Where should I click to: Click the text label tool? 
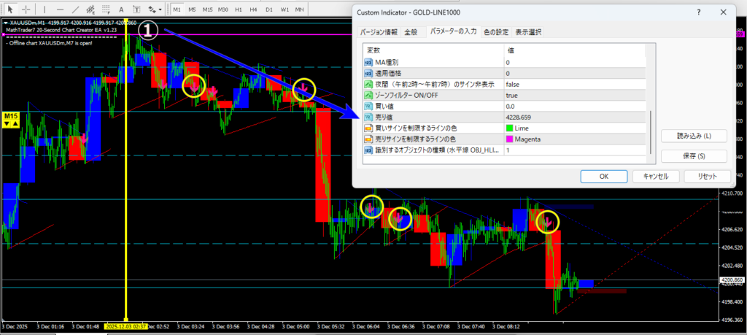tap(139, 9)
